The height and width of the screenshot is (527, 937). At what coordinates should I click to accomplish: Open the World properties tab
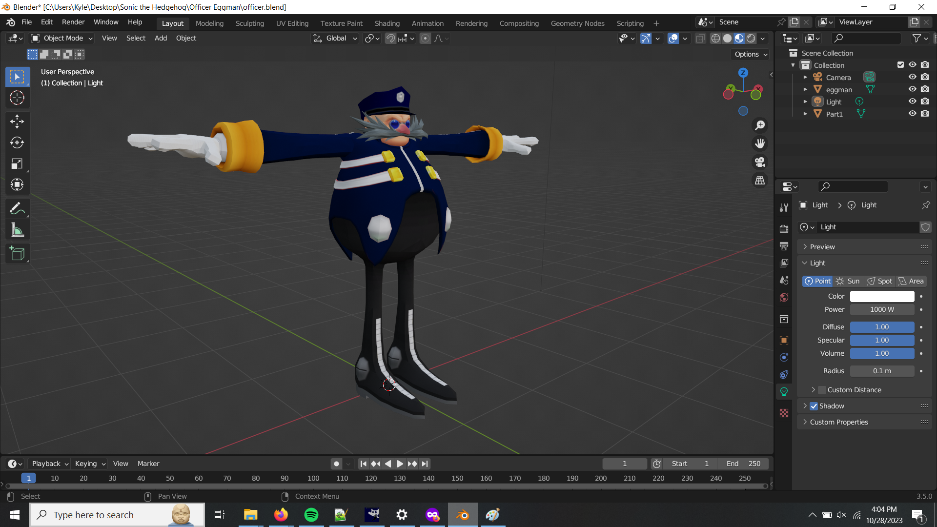click(x=784, y=297)
